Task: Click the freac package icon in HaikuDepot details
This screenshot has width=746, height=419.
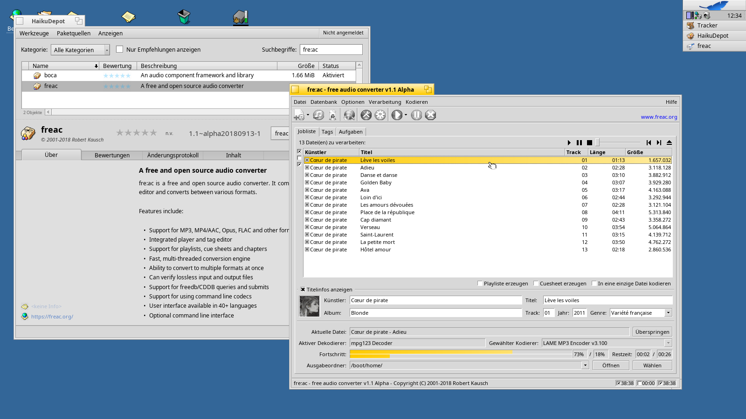Action: click(x=28, y=133)
